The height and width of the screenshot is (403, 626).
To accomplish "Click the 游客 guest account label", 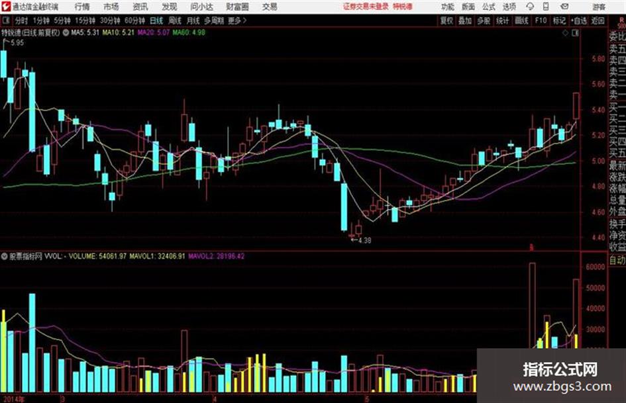I will click(x=599, y=7).
